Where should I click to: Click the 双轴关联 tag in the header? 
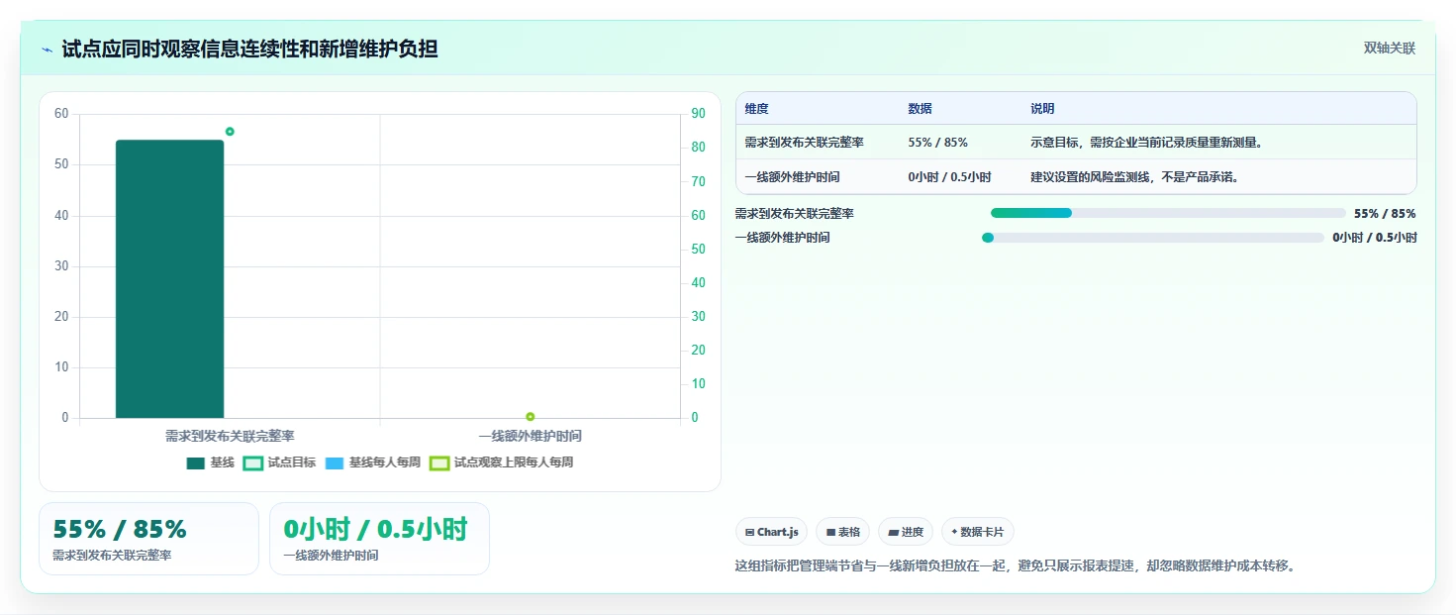1390,48
